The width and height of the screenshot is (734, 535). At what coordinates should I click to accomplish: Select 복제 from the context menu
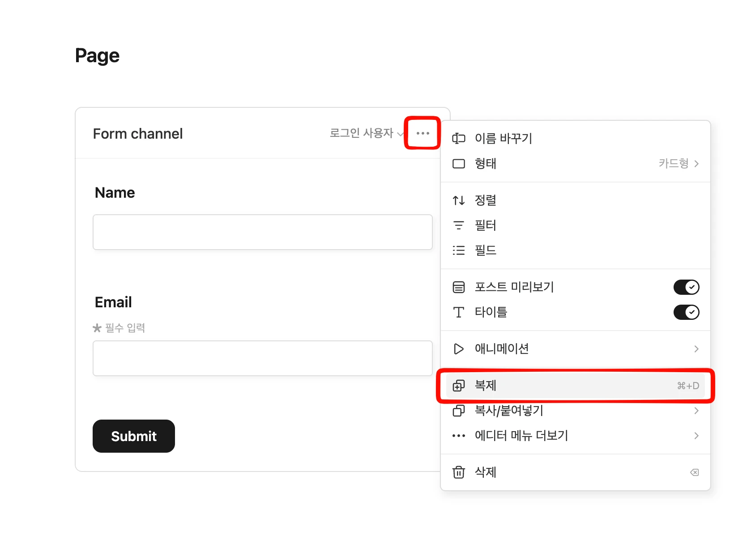pyautogui.click(x=486, y=386)
